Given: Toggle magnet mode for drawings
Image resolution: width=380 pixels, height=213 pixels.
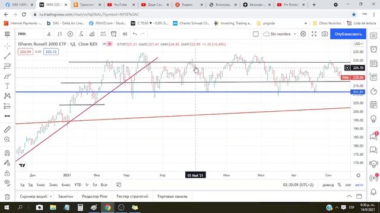Looking at the screenshot, I should click(x=7, y=153).
